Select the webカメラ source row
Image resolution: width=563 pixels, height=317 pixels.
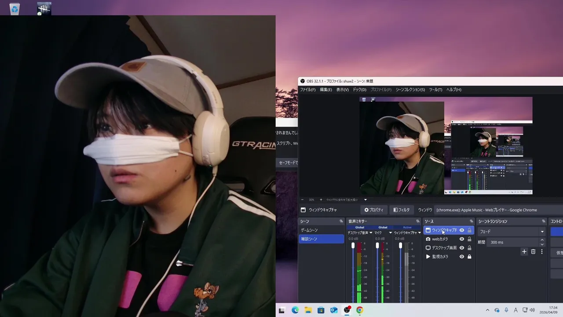(449, 239)
